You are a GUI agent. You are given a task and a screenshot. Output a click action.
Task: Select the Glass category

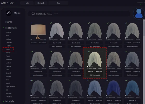click(x=8, y=80)
